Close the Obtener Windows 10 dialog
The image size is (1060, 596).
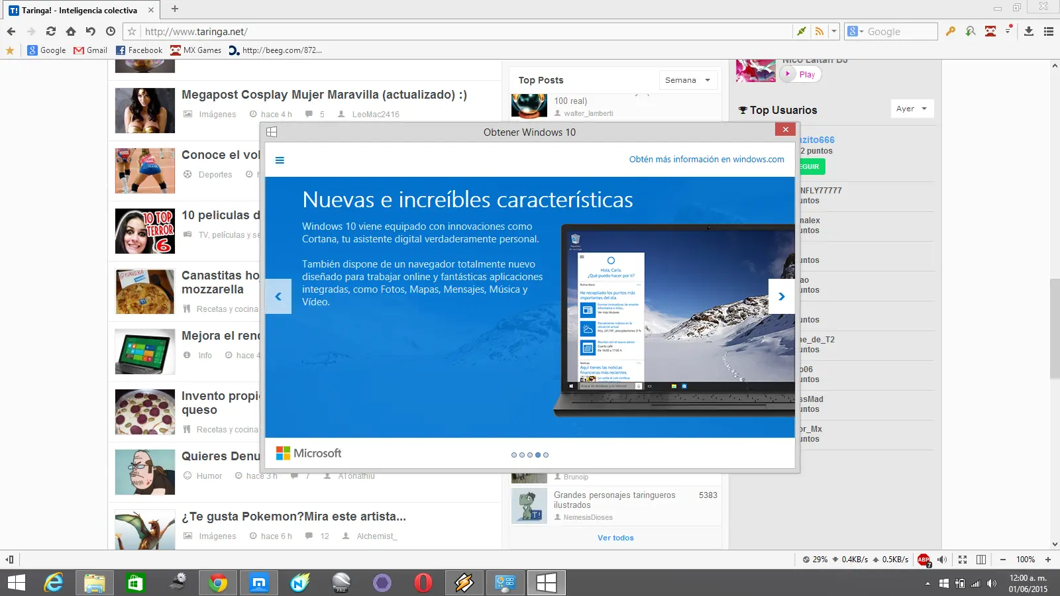point(785,130)
